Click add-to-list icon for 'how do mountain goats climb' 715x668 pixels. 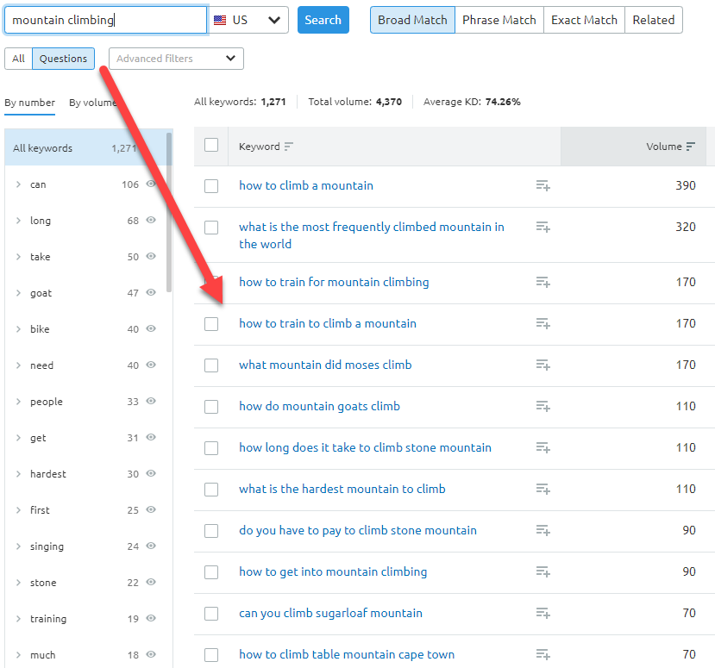point(543,406)
